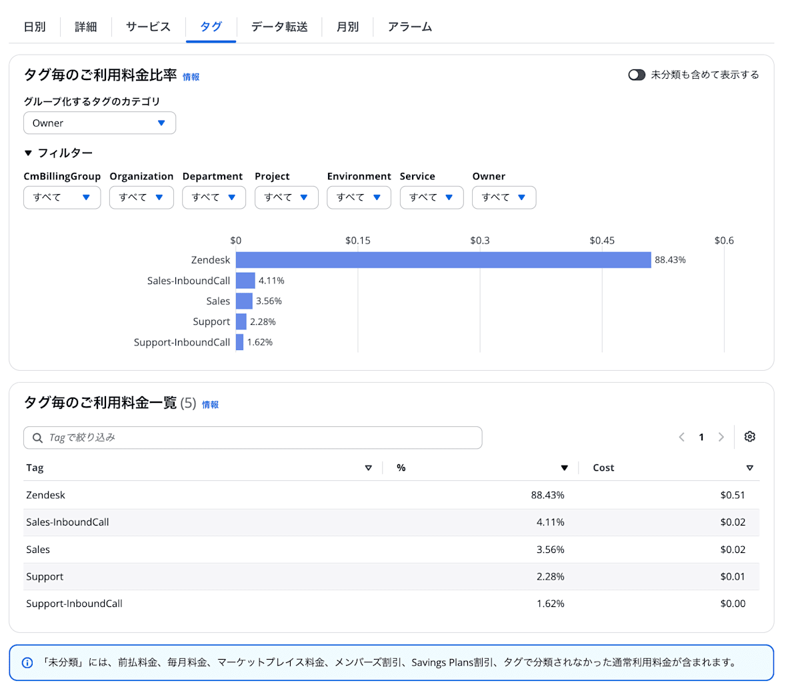Switch to the アラーム tab

click(410, 27)
